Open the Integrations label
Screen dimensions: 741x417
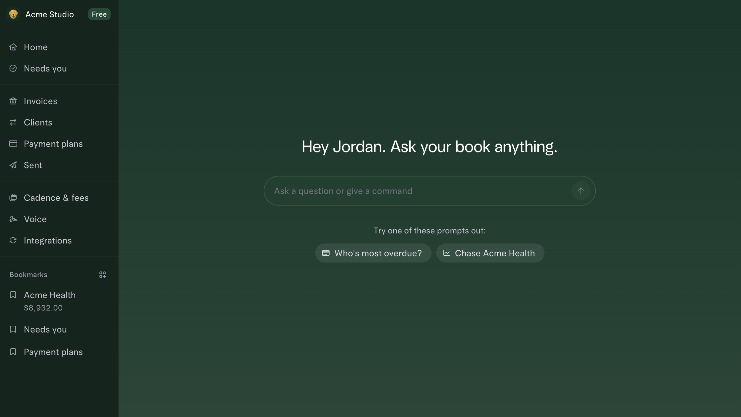pyautogui.click(x=48, y=241)
